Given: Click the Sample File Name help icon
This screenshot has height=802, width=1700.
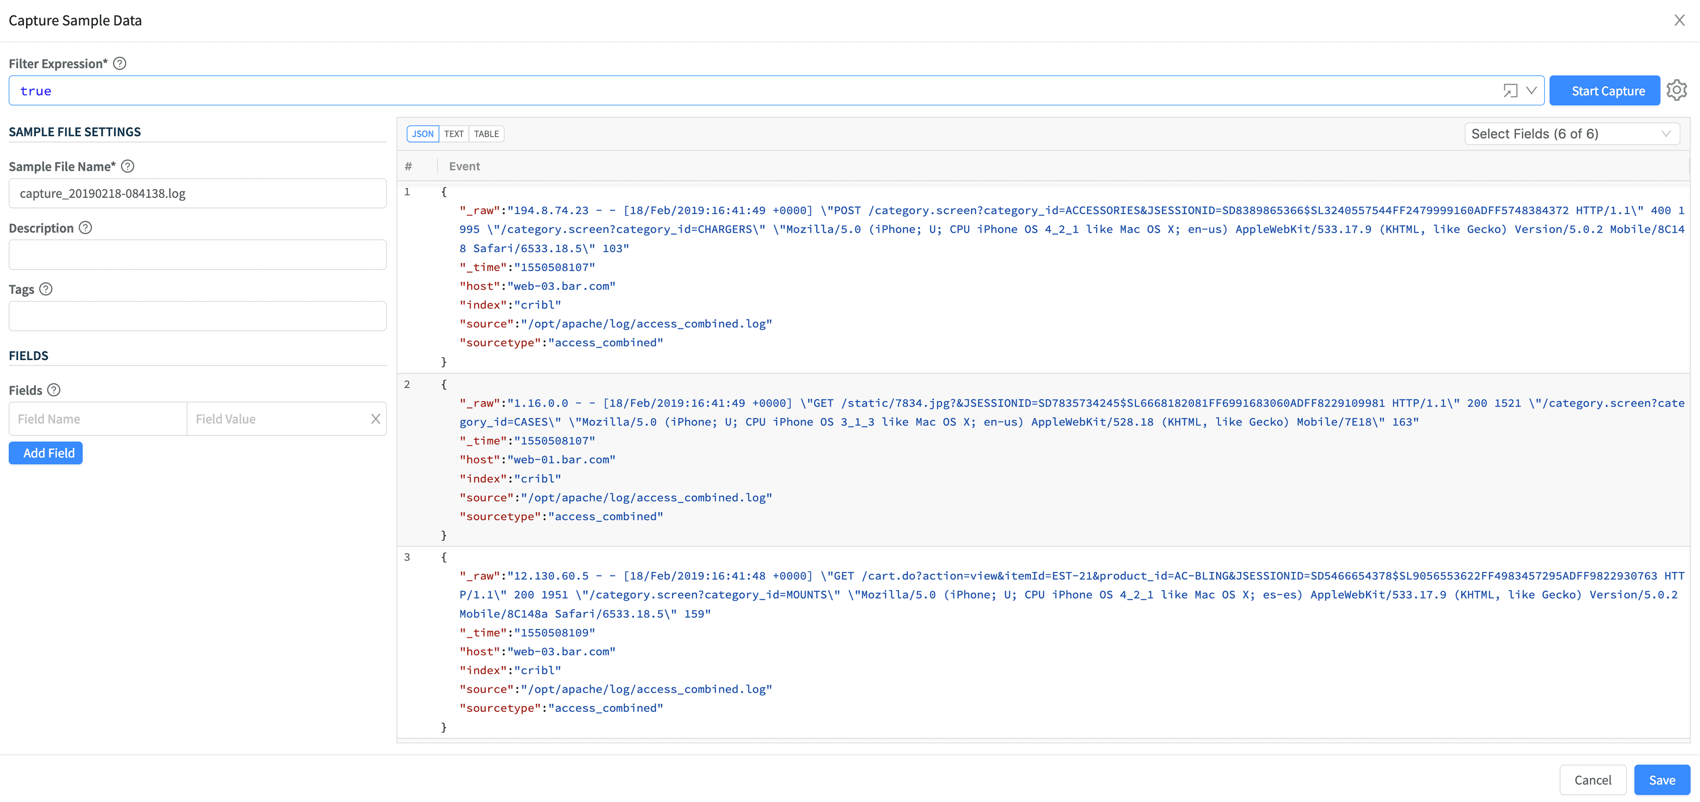Looking at the screenshot, I should [128, 166].
